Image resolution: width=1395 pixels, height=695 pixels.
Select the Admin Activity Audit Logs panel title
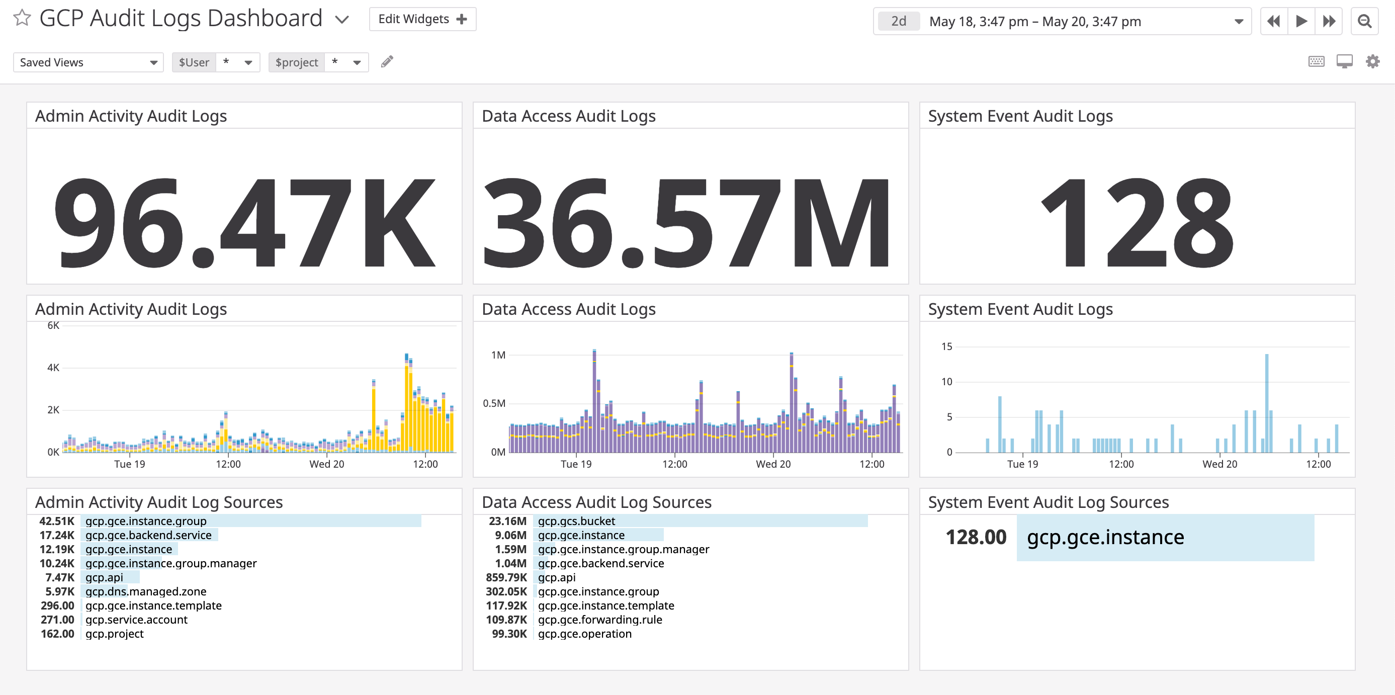(131, 115)
